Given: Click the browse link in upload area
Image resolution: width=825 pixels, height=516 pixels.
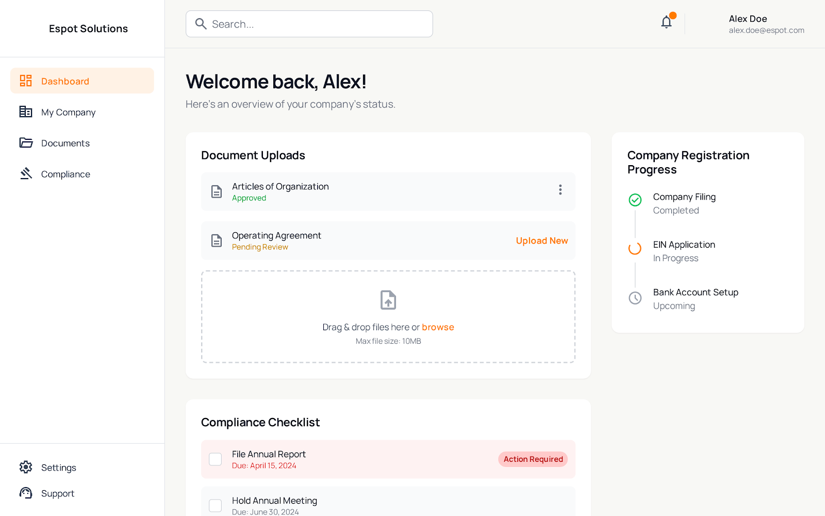Looking at the screenshot, I should pos(438,327).
